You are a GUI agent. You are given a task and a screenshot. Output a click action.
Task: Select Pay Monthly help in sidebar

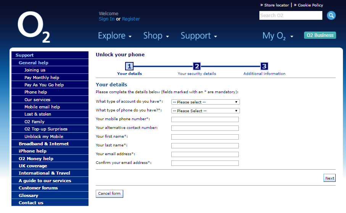[50, 78]
